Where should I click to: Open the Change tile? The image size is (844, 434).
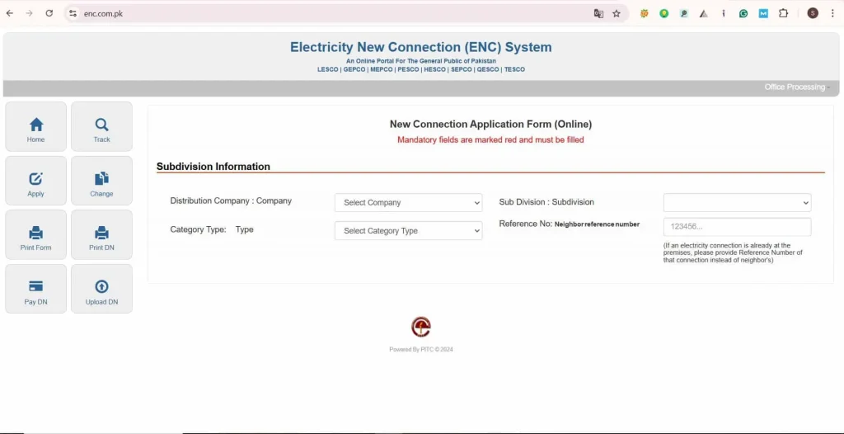tap(101, 182)
